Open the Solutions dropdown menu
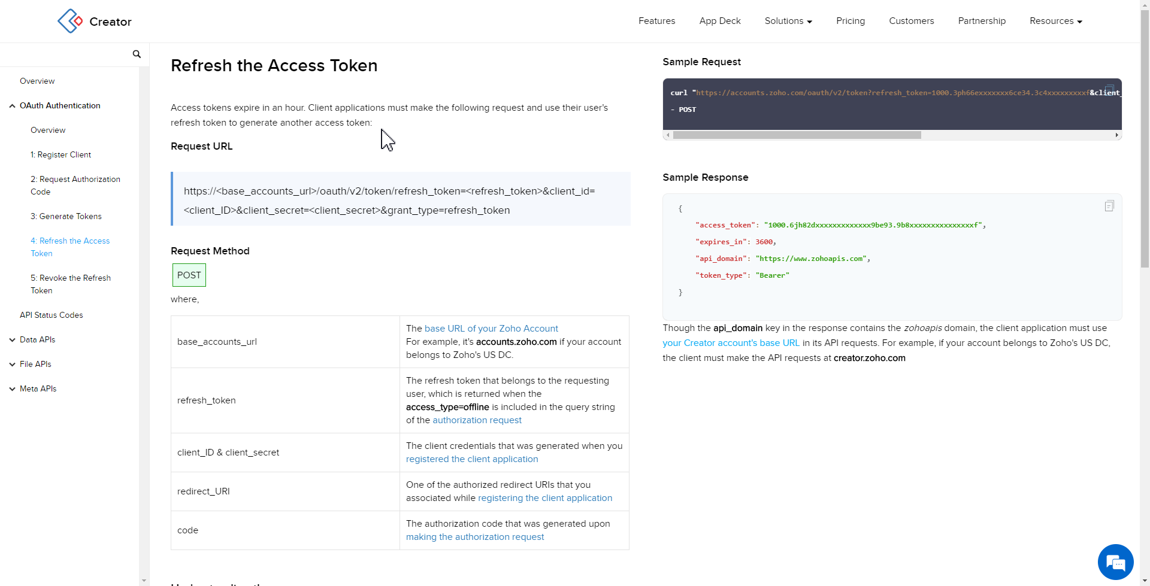The image size is (1150, 586). 788,21
